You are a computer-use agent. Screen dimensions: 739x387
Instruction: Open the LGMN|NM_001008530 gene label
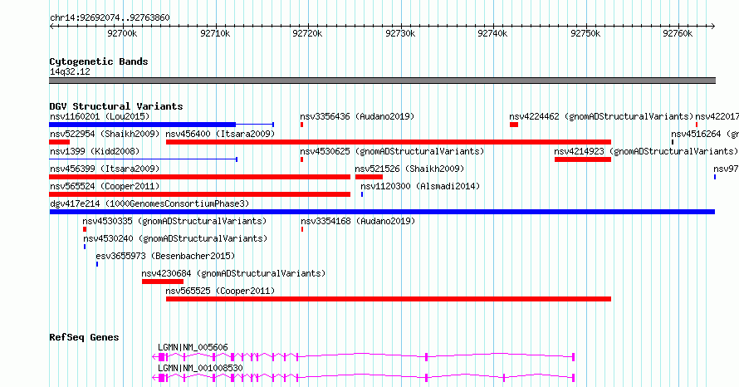click(x=200, y=368)
